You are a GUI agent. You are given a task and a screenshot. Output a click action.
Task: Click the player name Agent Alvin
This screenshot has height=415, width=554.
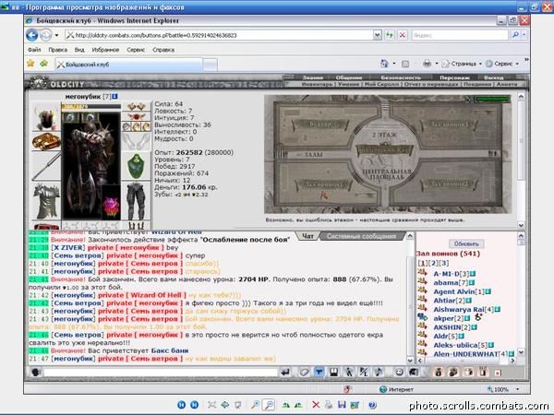click(454, 291)
